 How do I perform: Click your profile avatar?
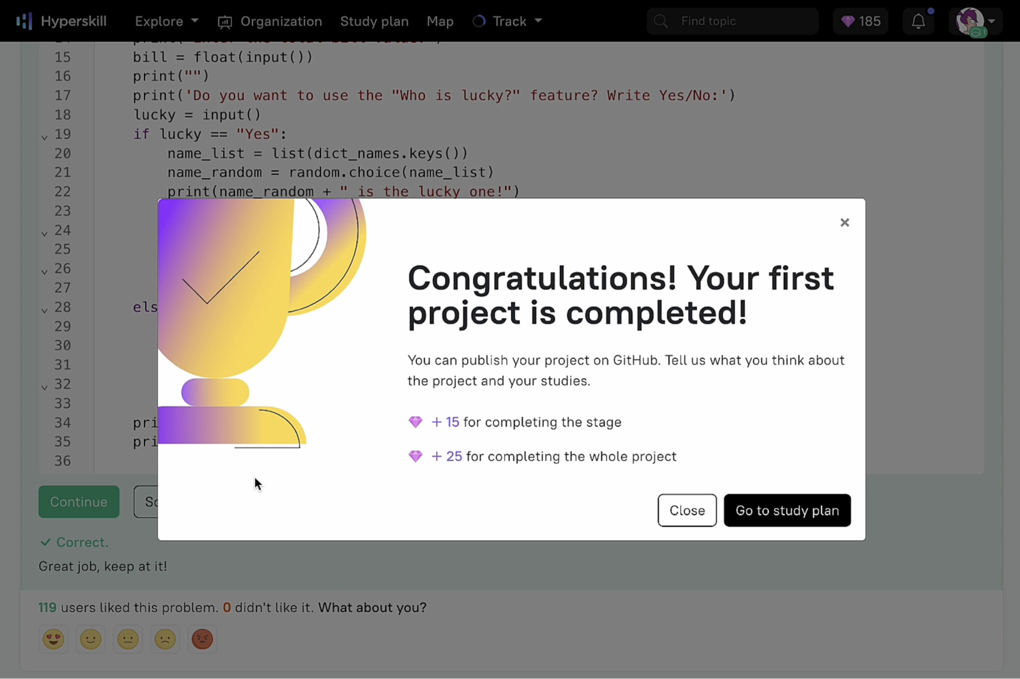click(x=970, y=21)
